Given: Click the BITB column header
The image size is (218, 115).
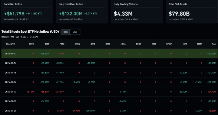Looking at the screenshot, I should click(x=93, y=44).
